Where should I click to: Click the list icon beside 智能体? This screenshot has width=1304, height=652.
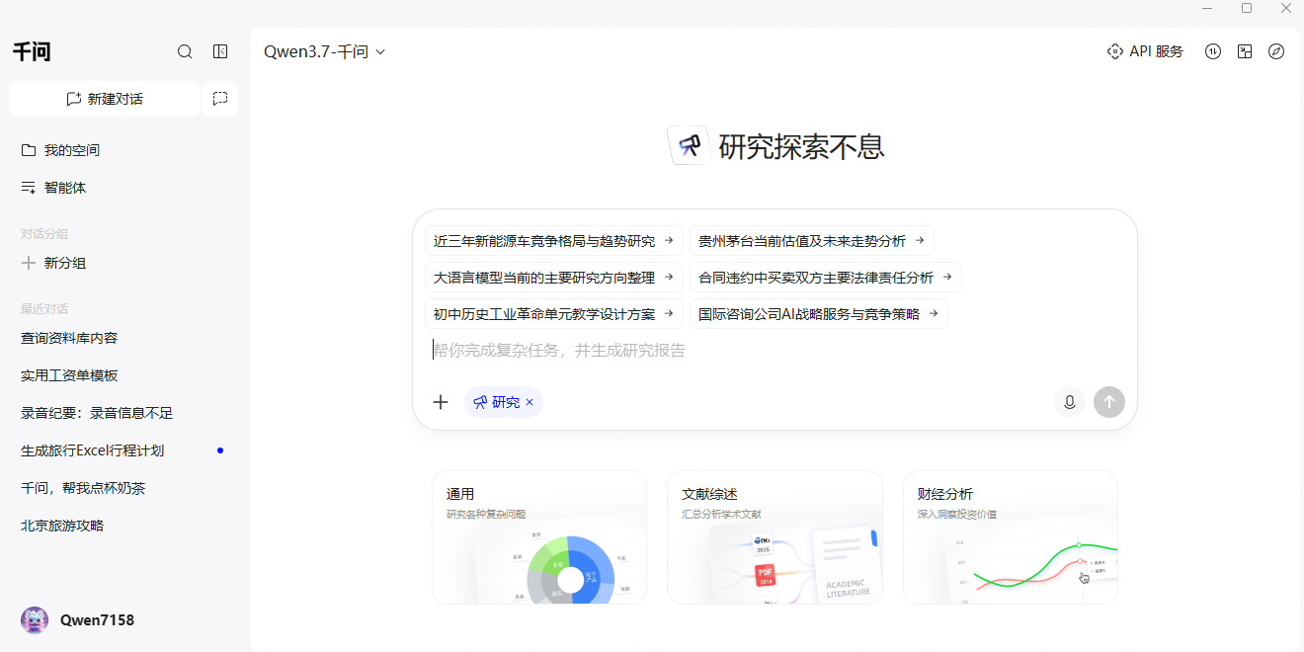29,188
